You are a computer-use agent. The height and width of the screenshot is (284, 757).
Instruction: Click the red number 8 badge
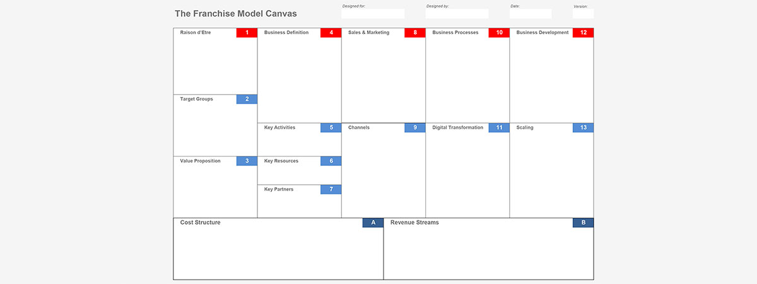(x=414, y=33)
